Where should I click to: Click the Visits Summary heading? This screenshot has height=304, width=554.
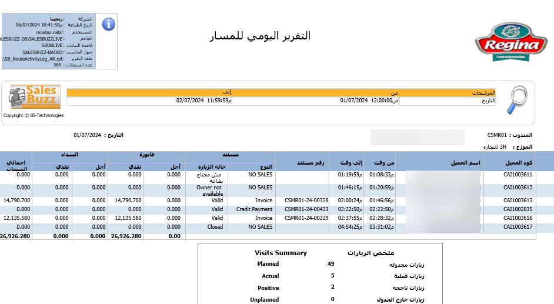281,253
